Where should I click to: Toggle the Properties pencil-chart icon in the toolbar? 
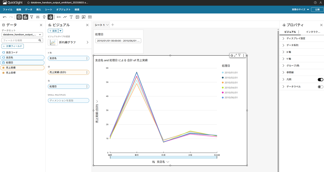coord(50,17)
